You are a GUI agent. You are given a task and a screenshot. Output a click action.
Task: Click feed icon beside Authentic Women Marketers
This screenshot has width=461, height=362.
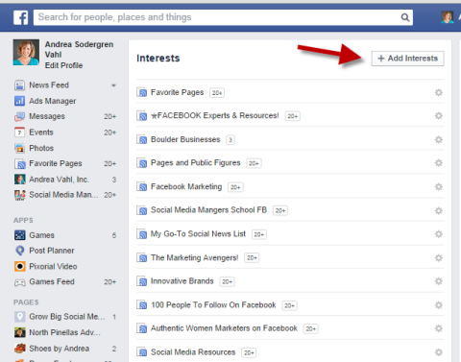(142, 328)
